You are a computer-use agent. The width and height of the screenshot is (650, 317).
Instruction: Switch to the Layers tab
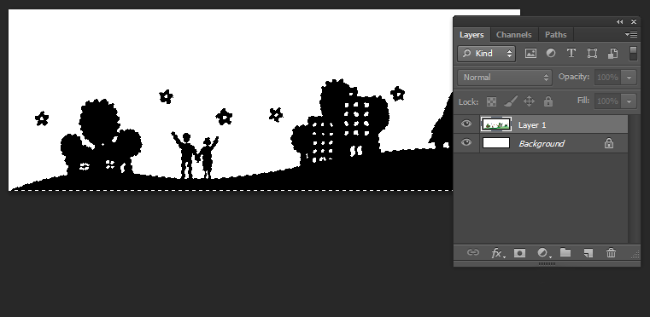[471, 35]
